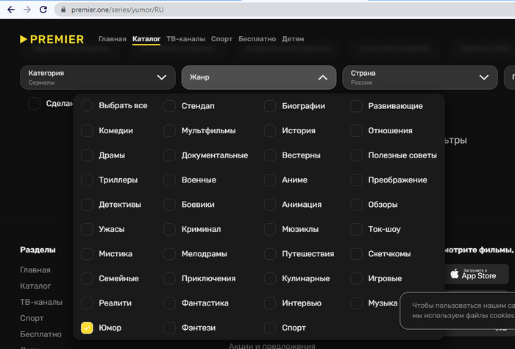
Task: Click the Каталог footer link
Action: tap(35, 286)
